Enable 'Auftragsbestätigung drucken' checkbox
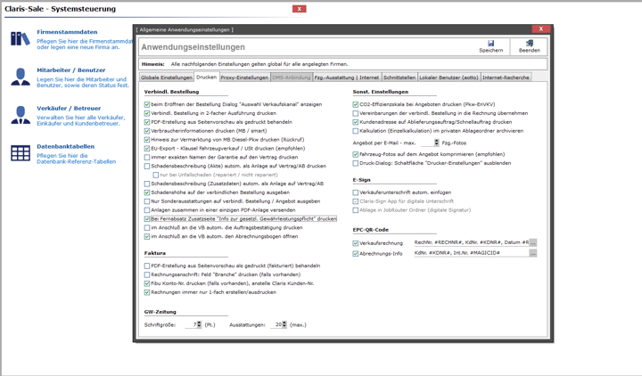This screenshot has width=642, height=376. pos(147,227)
